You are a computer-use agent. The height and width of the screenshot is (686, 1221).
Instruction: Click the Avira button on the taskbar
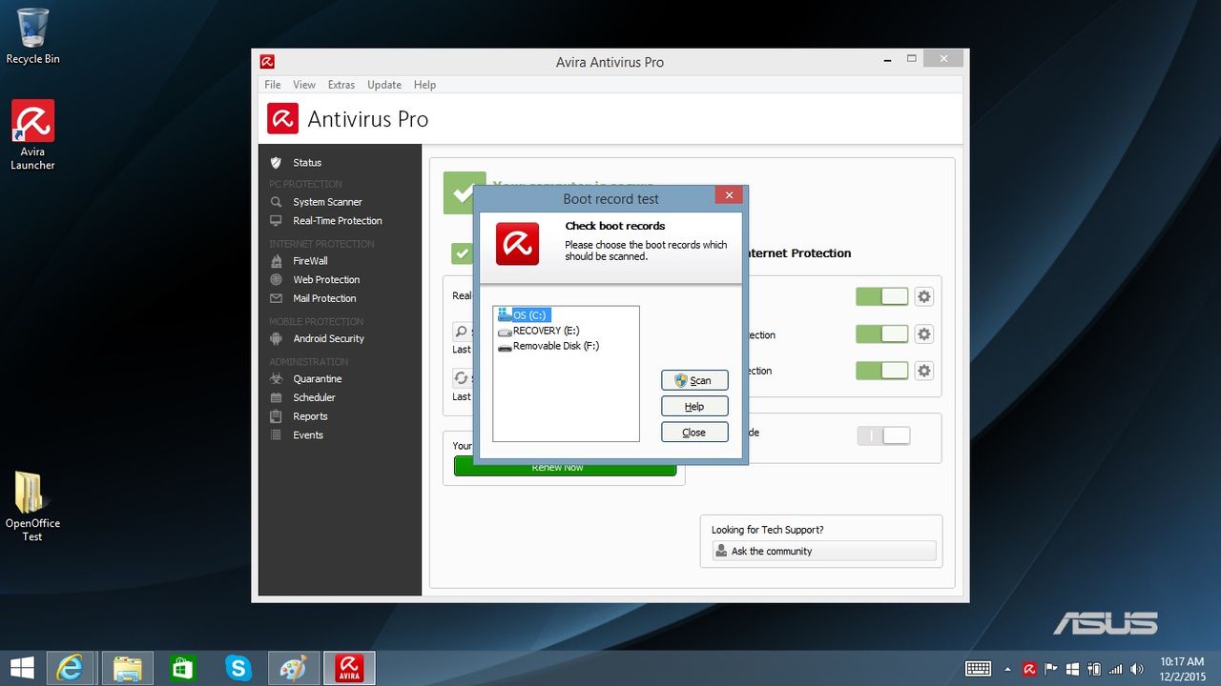350,668
